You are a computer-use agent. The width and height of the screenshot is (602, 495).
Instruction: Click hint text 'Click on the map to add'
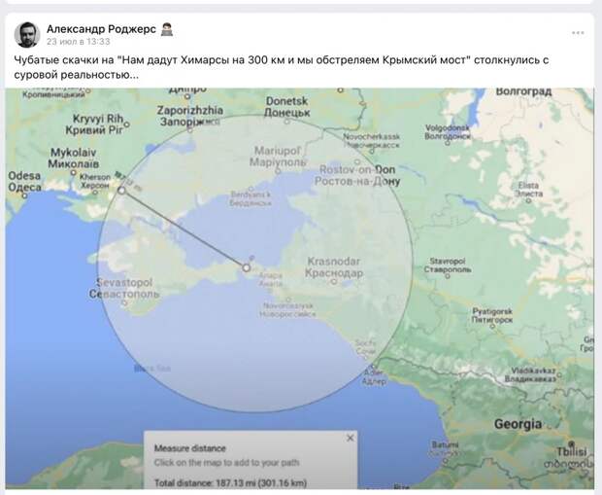[226, 463]
